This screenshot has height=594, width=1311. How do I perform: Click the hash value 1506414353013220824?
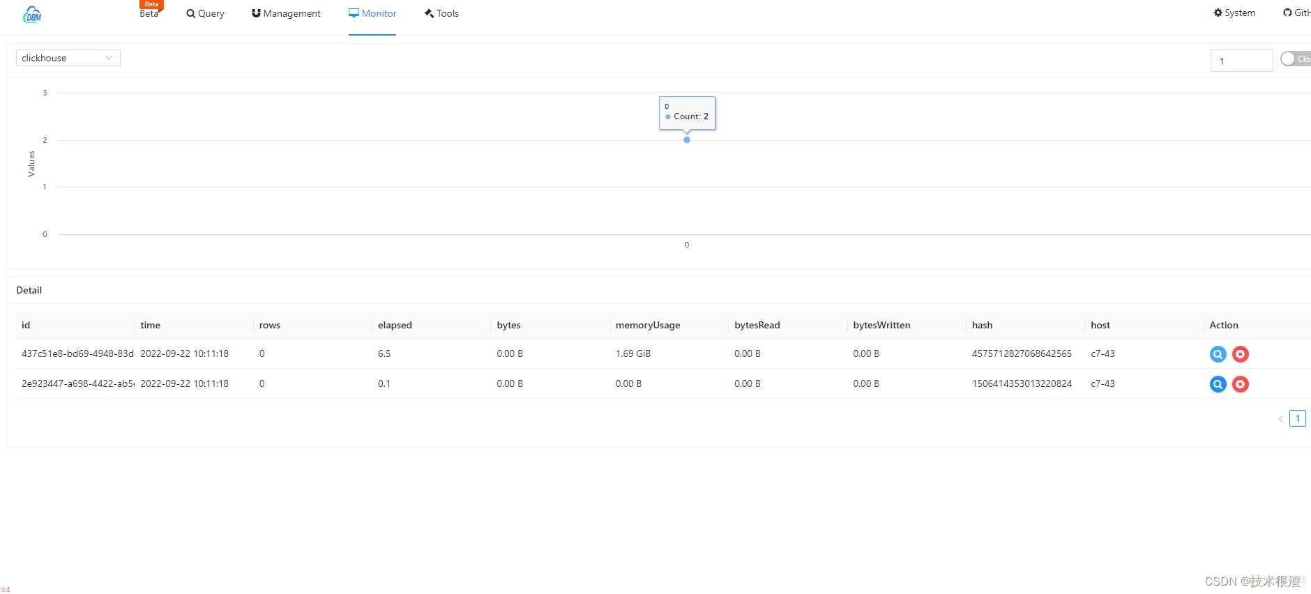(1022, 383)
